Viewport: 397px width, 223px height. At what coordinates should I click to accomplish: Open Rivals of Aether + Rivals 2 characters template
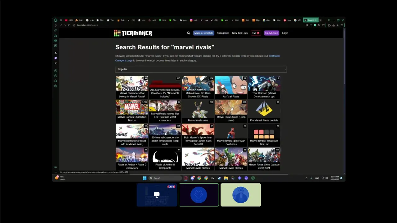(x=132, y=159)
